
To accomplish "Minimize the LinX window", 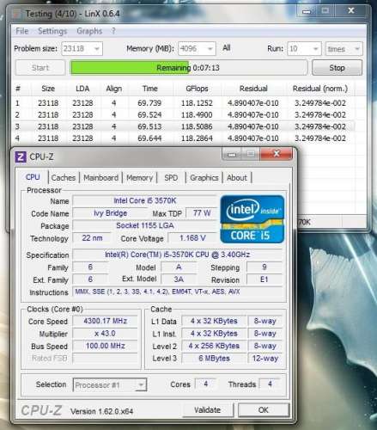I will (x=307, y=11).
